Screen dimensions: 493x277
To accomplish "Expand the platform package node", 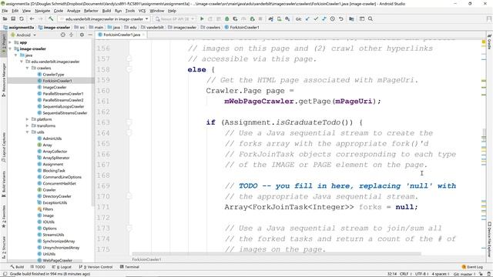I will [x=28, y=119].
